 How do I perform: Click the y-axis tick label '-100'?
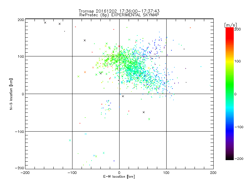[20, 132]
